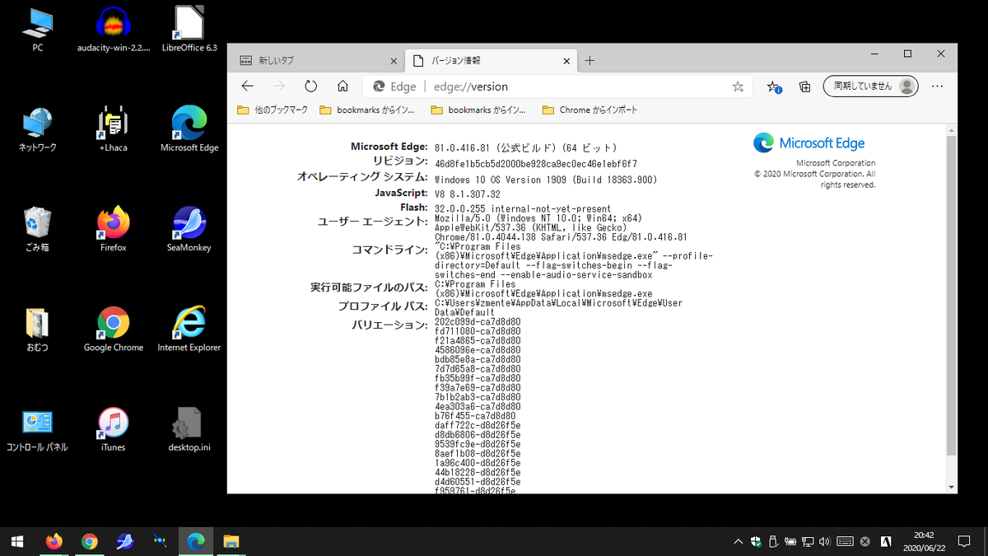Show hidden system tray icons
Viewport: 988px width, 556px height.
pos(739,542)
